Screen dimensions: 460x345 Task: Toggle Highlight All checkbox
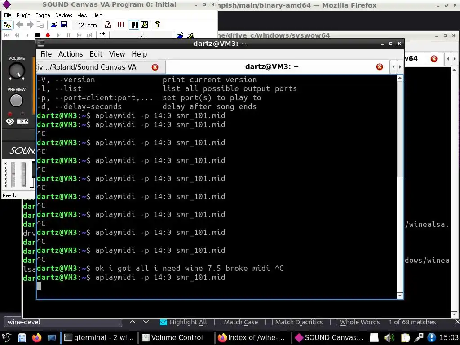[x=163, y=322]
